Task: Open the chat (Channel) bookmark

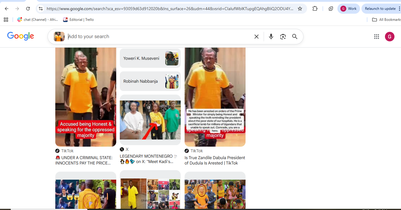Action: (x=37, y=20)
